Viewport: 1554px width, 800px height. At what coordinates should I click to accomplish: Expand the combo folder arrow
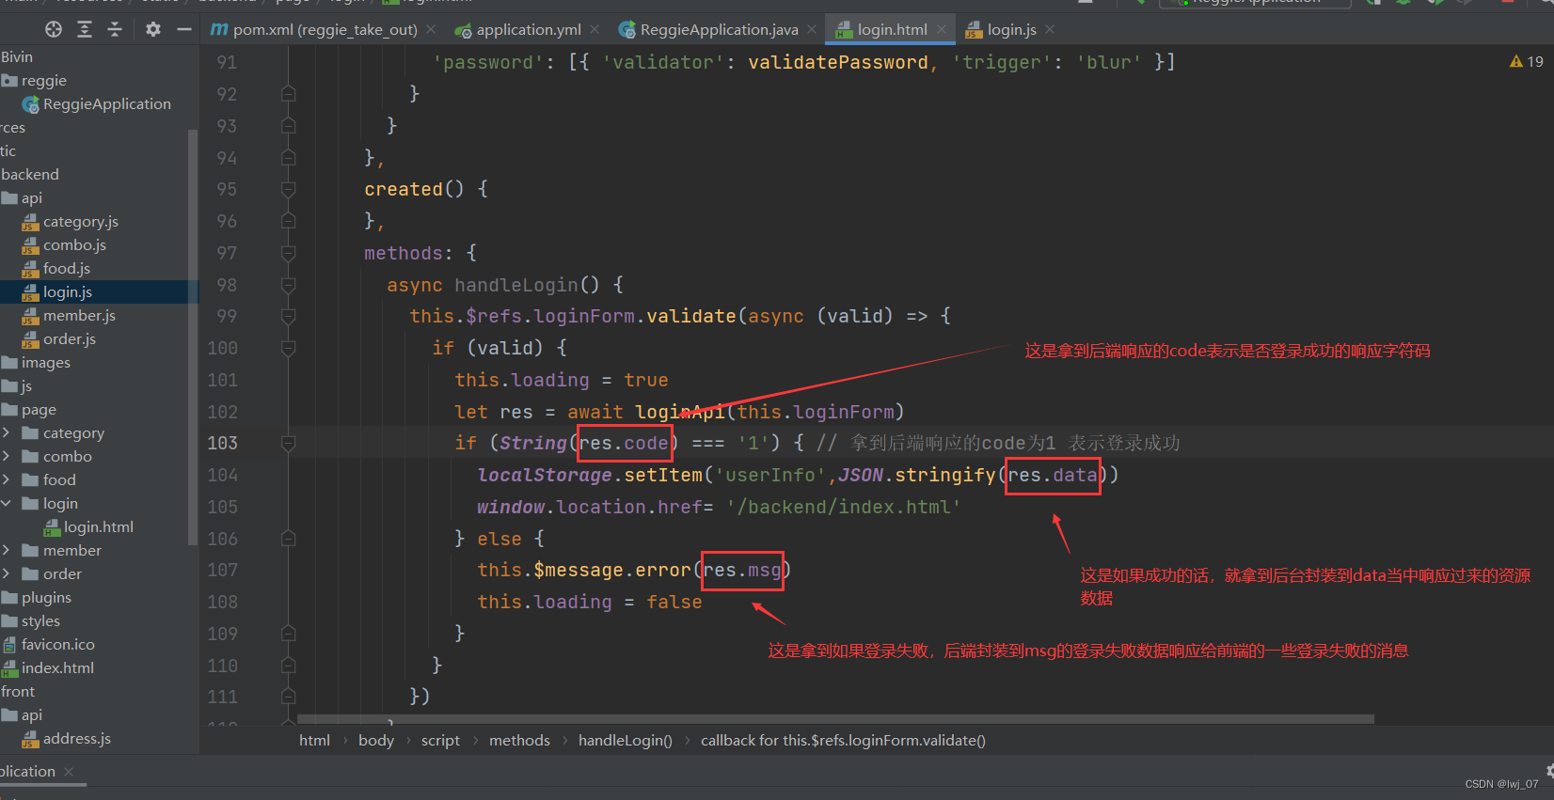[7, 456]
